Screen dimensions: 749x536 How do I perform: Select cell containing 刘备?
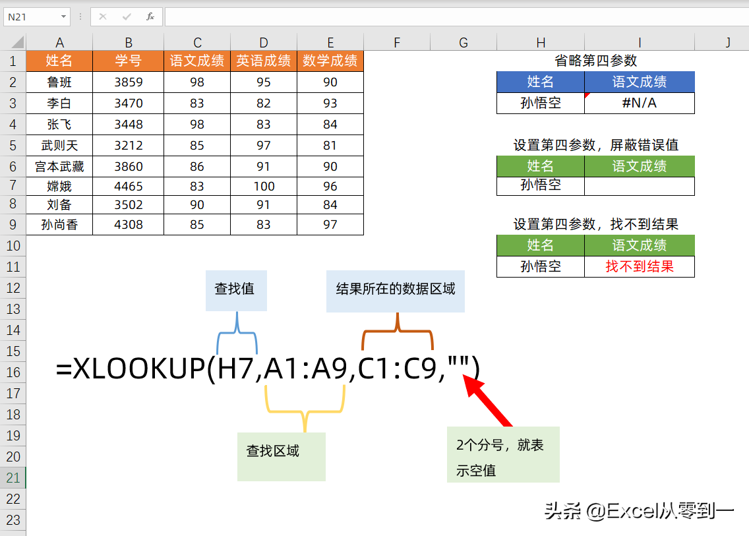59,204
